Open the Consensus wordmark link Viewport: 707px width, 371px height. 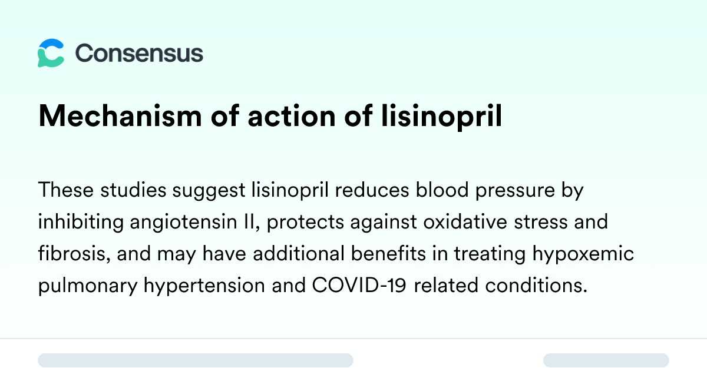point(139,53)
